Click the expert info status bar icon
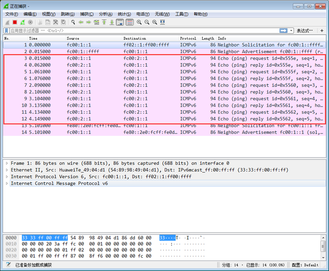 [x=8, y=265]
